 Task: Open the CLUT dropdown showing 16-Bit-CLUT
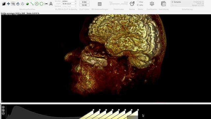point(69,4)
